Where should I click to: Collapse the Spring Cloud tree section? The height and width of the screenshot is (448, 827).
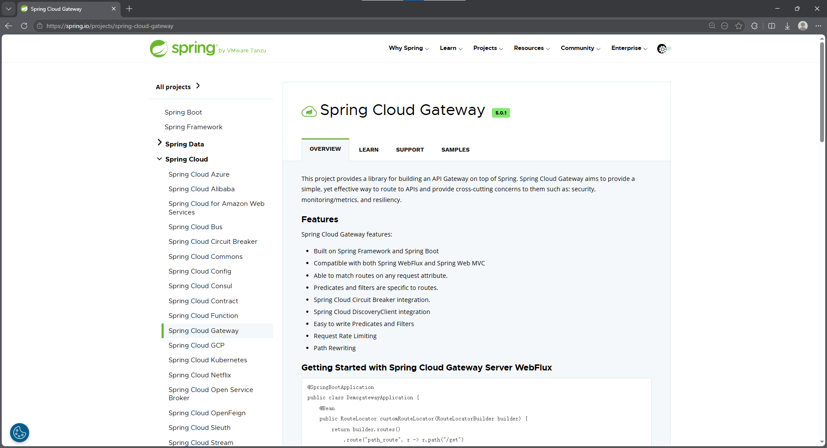[x=159, y=159]
